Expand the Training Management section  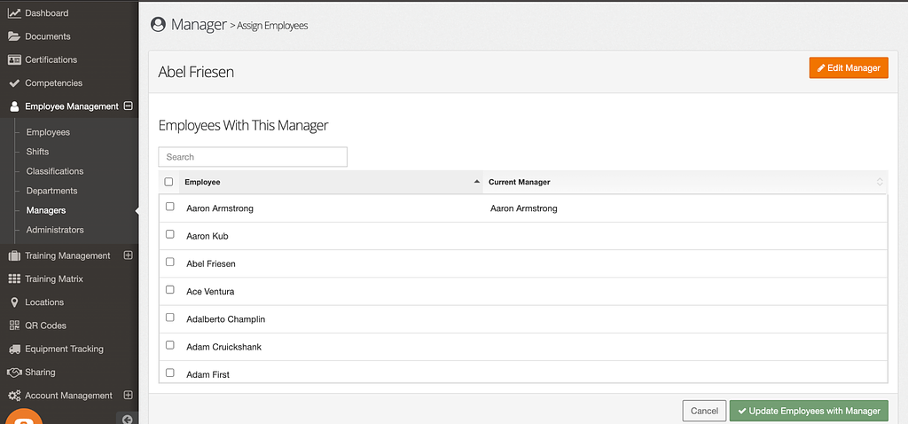[x=128, y=255]
